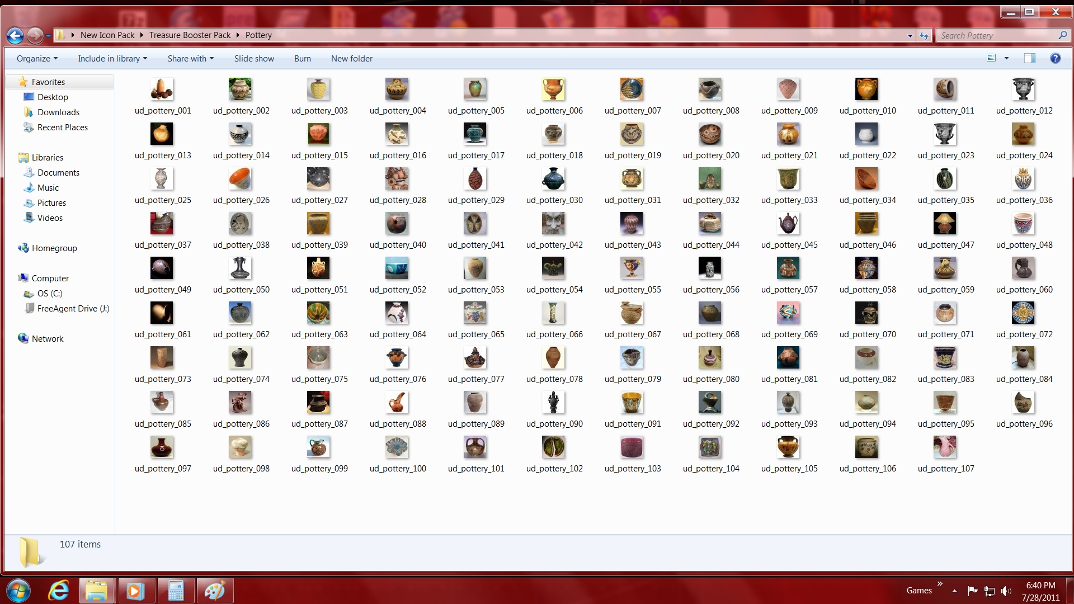Select Downloads in Favorites
The height and width of the screenshot is (604, 1074).
[x=58, y=112]
